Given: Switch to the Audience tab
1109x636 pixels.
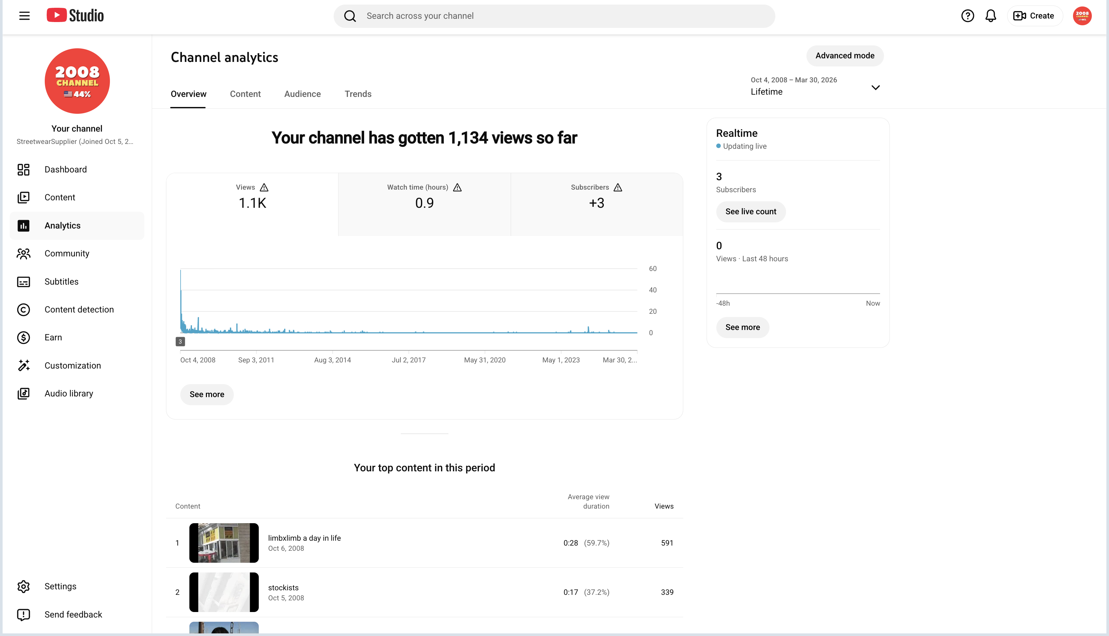Looking at the screenshot, I should [302, 94].
